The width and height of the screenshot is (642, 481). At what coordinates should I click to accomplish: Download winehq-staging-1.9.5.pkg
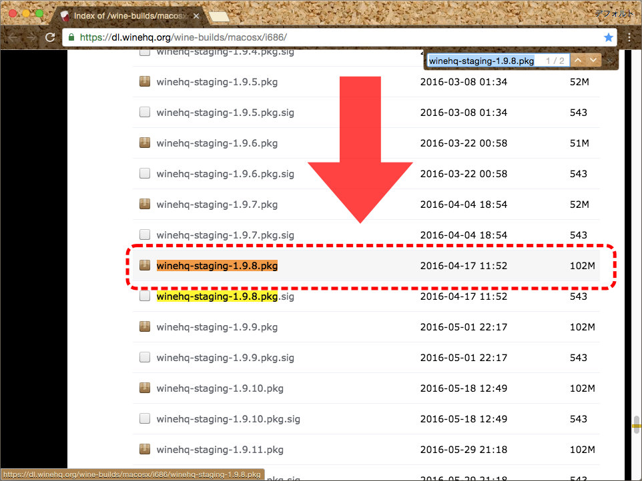tap(217, 82)
